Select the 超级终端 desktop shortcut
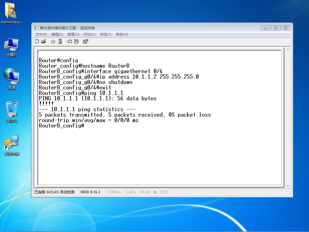 click(x=12, y=145)
